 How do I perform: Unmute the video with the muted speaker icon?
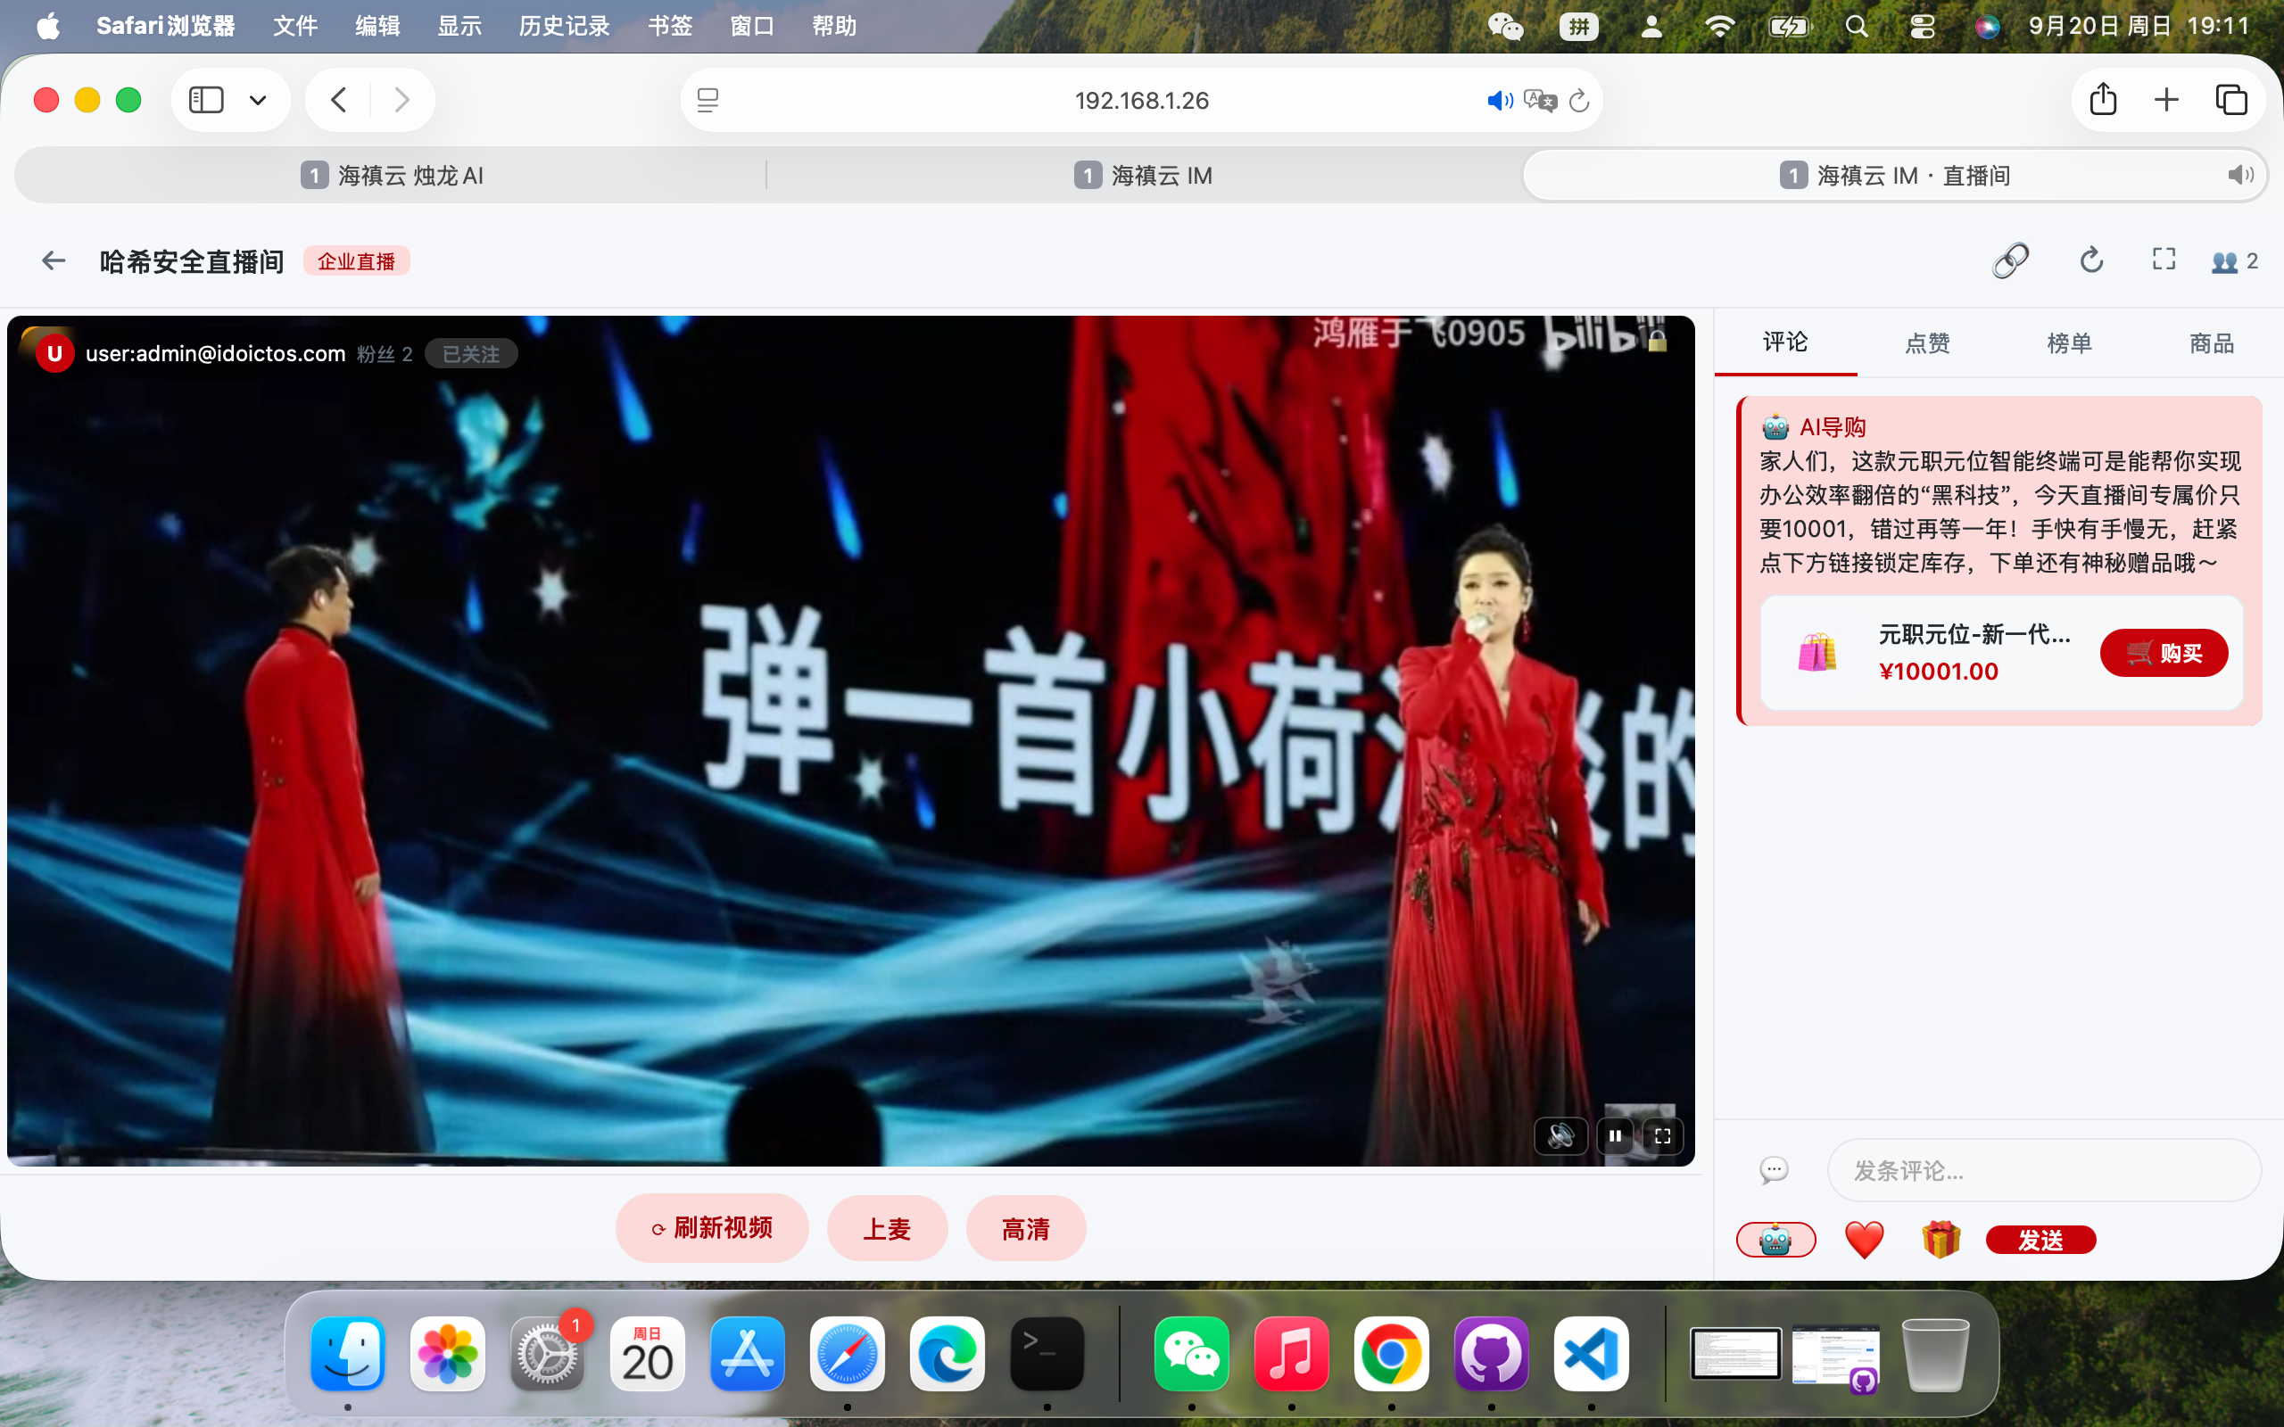coord(1560,1135)
